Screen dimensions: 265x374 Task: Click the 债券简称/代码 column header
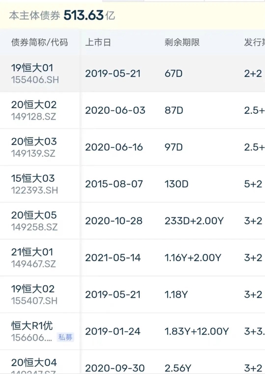click(40, 42)
